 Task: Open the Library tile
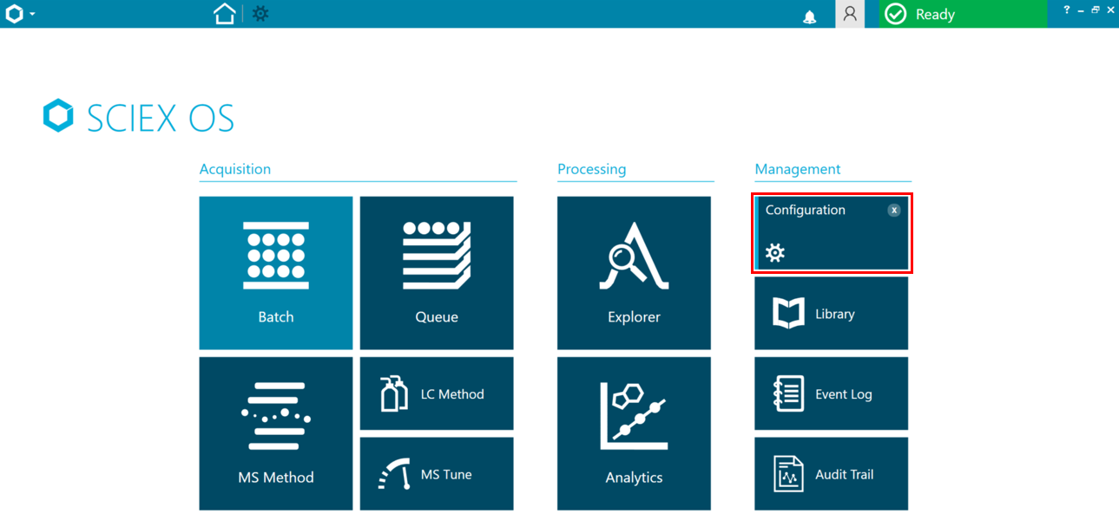coord(832,314)
